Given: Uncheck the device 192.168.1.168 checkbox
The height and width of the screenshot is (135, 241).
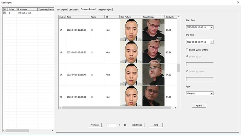Looking at the screenshot, I should point(4,13).
